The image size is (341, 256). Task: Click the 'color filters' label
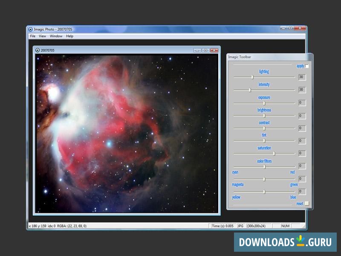264,161
